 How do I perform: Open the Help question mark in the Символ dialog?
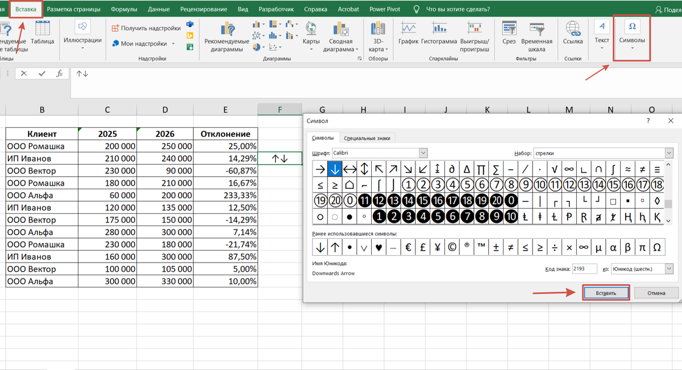pyautogui.click(x=648, y=121)
